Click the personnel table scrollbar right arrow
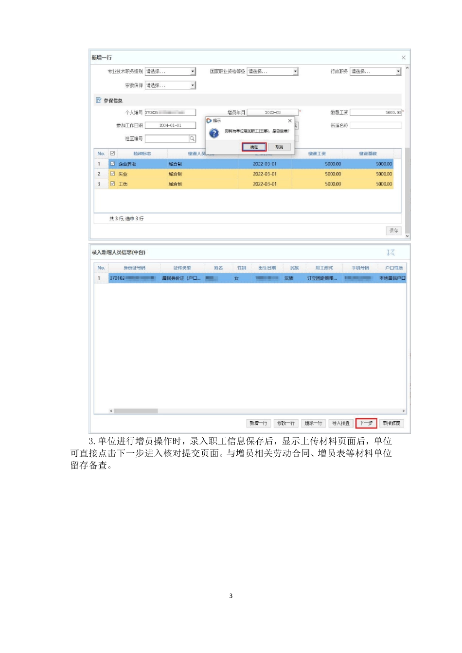Viewport: 462px width, 653px height. pyautogui.click(x=403, y=411)
